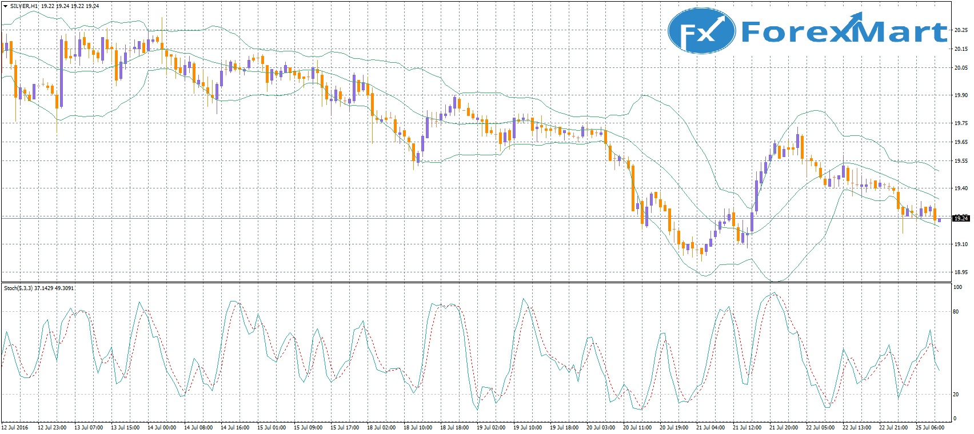Click the 12 Jul 2016 date label
The image size is (974, 434).
[15, 427]
